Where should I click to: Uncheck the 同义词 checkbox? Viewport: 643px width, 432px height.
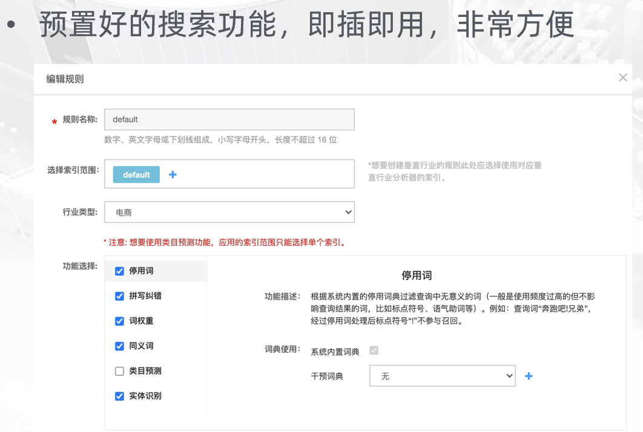point(119,346)
